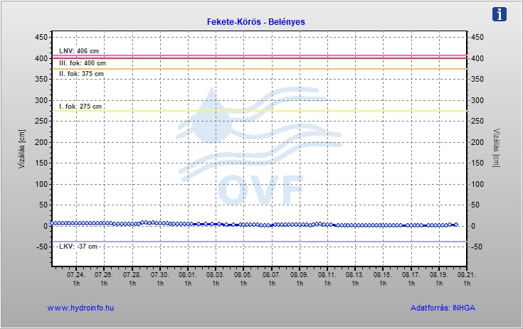Viewport: 523px width, 329px height.
Task: Click the 07.24. date axis label
Action: [76, 275]
